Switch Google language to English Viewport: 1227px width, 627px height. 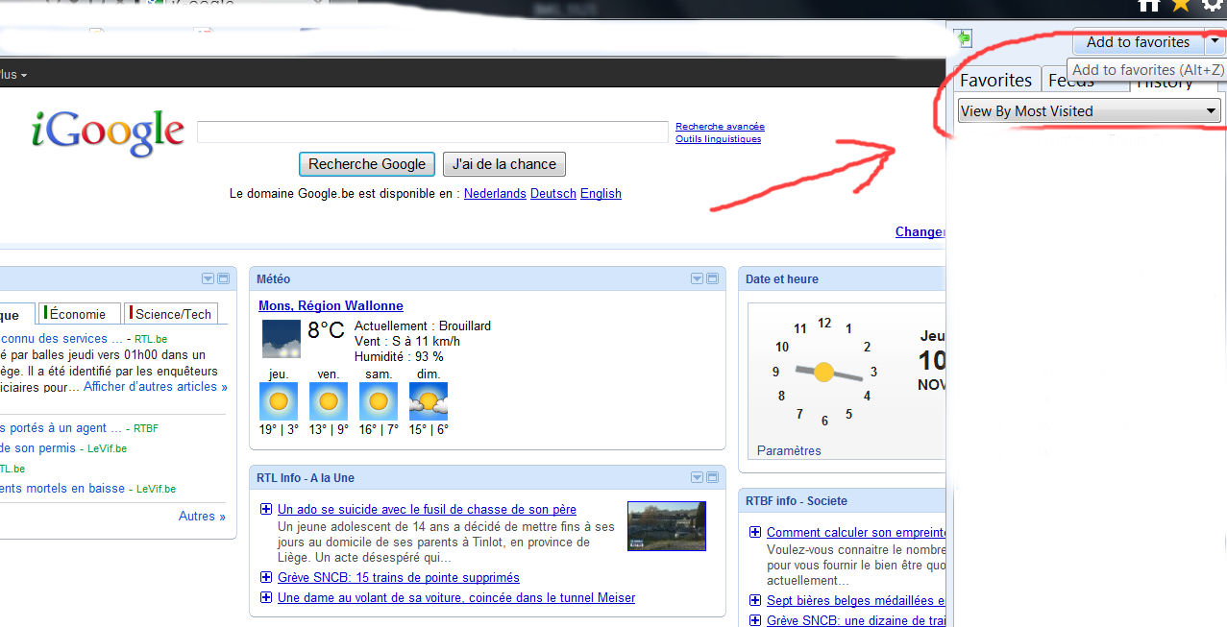pyautogui.click(x=601, y=194)
